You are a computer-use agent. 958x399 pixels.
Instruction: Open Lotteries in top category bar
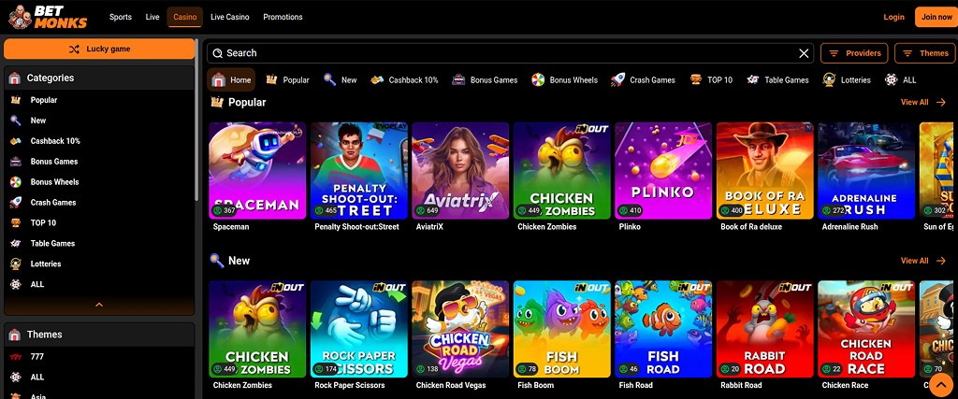(847, 80)
